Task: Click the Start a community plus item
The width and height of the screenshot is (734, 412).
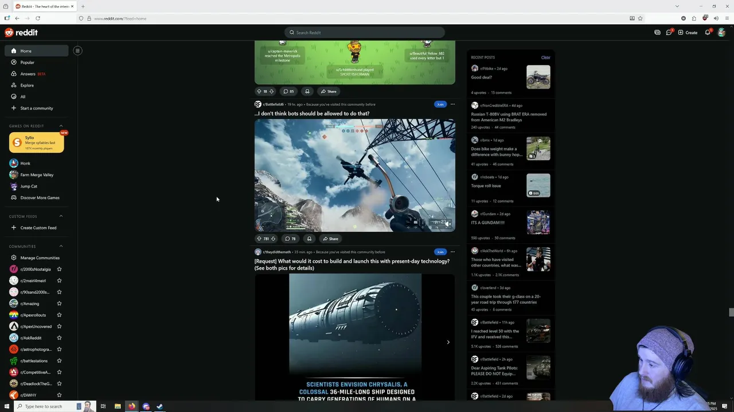Action: [x=37, y=108]
